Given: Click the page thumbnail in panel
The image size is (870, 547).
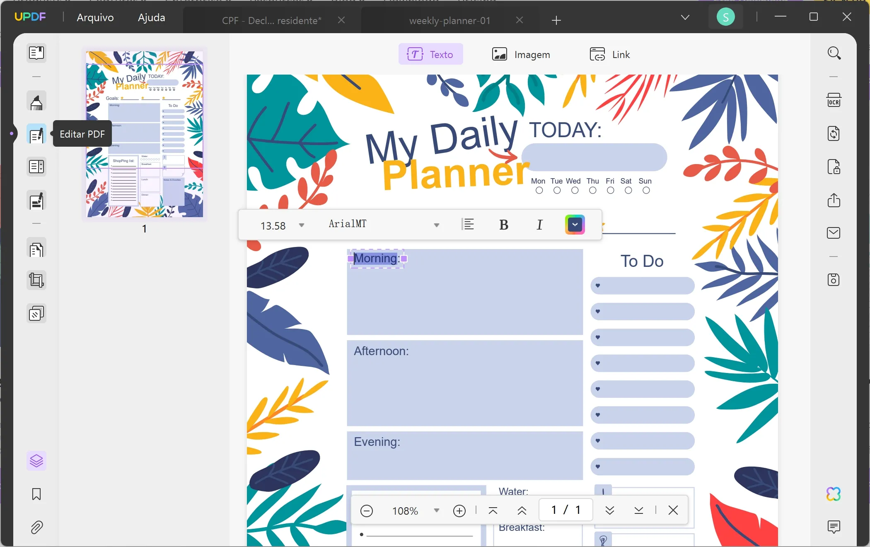Looking at the screenshot, I should coord(144,133).
